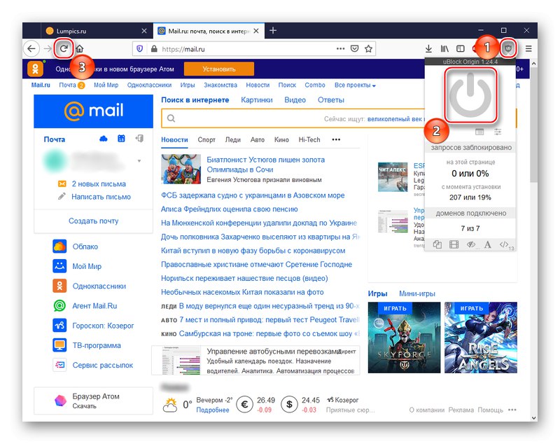This screenshot has width=560, height=444.
Task: Close the Mail.ru tab
Action: coord(256,31)
